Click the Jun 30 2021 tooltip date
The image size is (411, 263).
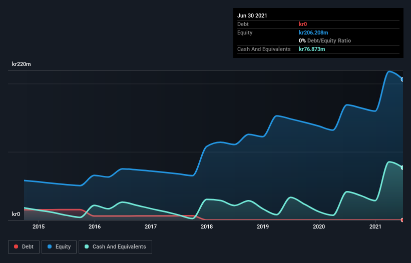(252, 15)
